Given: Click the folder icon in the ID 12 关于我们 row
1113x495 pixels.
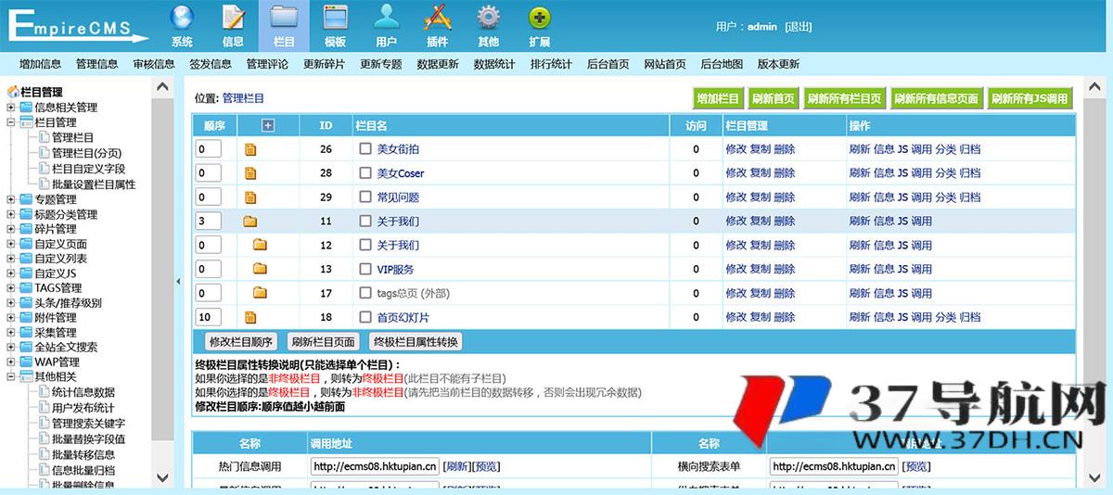Looking at the screenshot, I should [260, 246].
